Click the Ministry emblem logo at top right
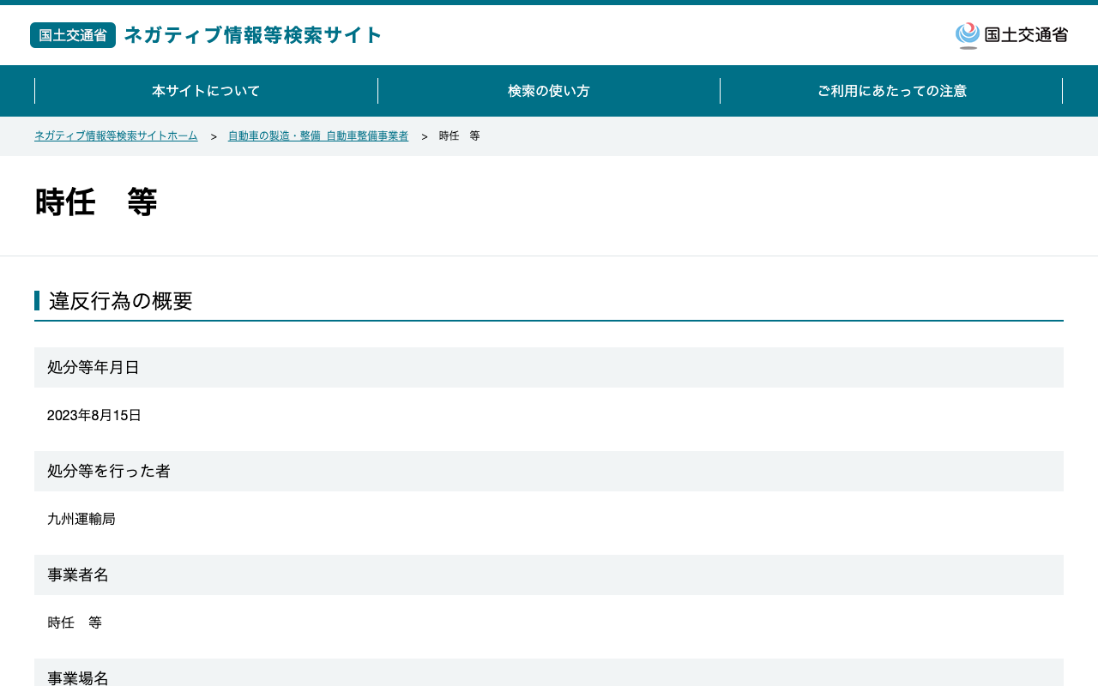The height and width of the screenshot is (686, 1098). point(968,35)
